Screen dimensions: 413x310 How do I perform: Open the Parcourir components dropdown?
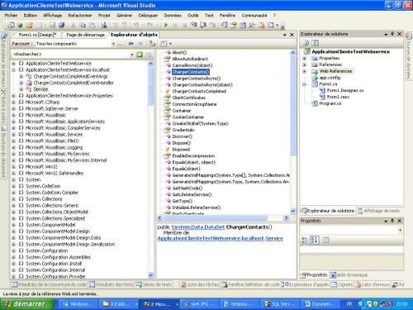(113, 44)
